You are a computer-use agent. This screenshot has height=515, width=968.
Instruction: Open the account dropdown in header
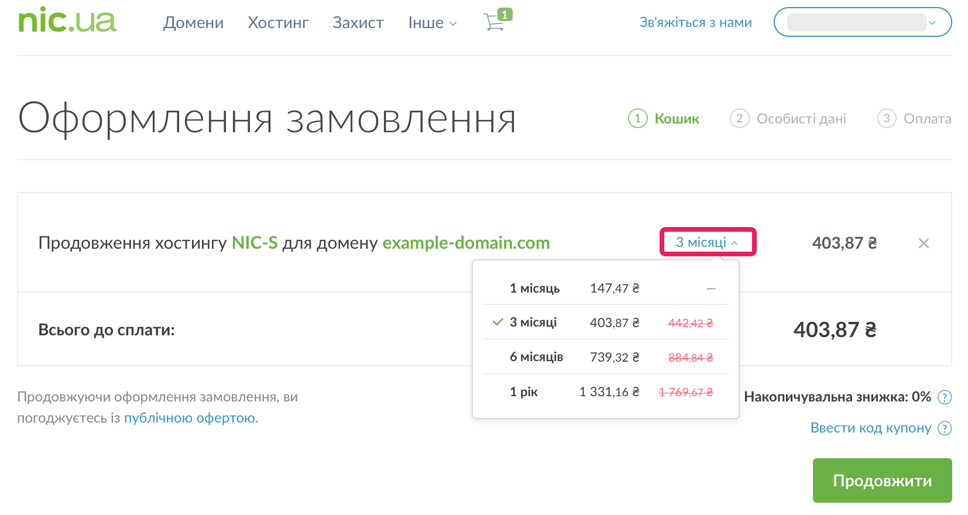(863, 22)
